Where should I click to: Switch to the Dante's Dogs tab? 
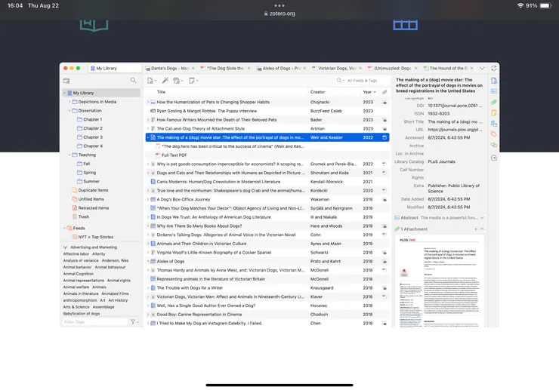[171, 68]
